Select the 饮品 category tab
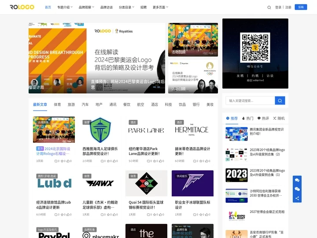This screenshot has width=317, height=238. (182, 104)
